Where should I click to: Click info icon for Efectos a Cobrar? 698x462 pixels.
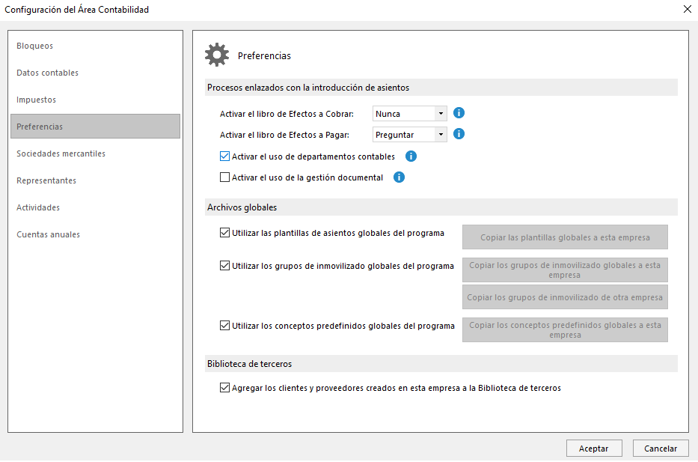[x=459, y=113]
